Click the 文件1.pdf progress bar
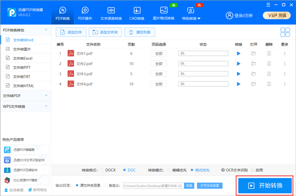 [203, 53]
